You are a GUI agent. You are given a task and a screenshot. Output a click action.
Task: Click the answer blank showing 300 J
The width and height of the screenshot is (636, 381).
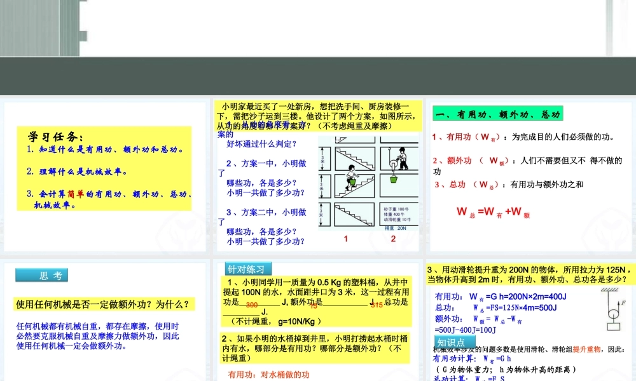coord(252,305)
